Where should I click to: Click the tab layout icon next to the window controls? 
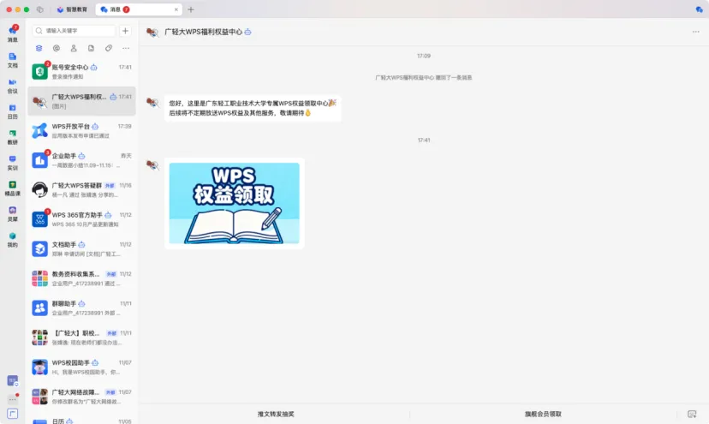pos(39,9)
